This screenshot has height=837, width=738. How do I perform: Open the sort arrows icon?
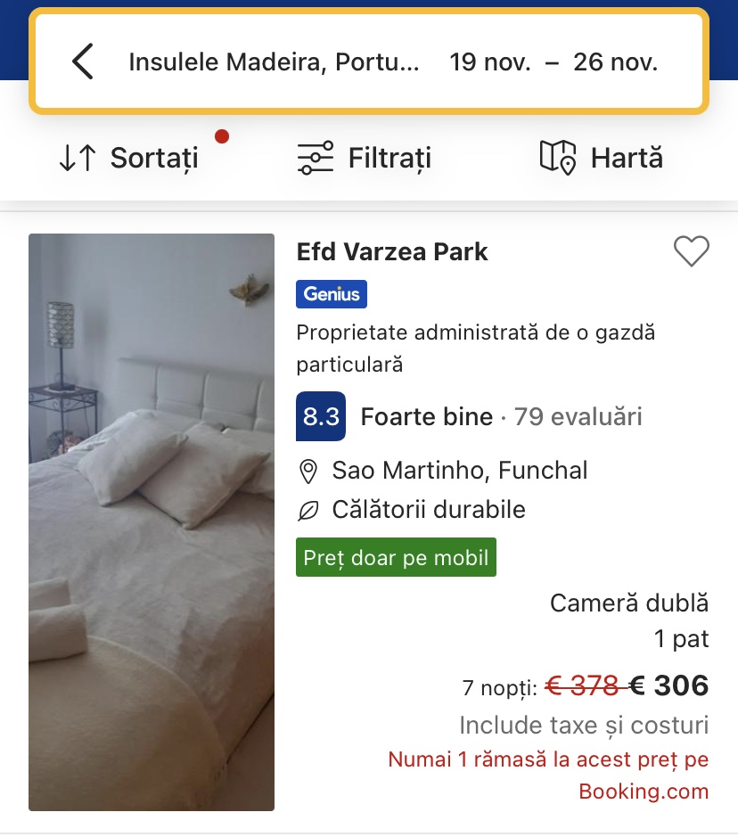pyautogui.click(x=78, y=158)
